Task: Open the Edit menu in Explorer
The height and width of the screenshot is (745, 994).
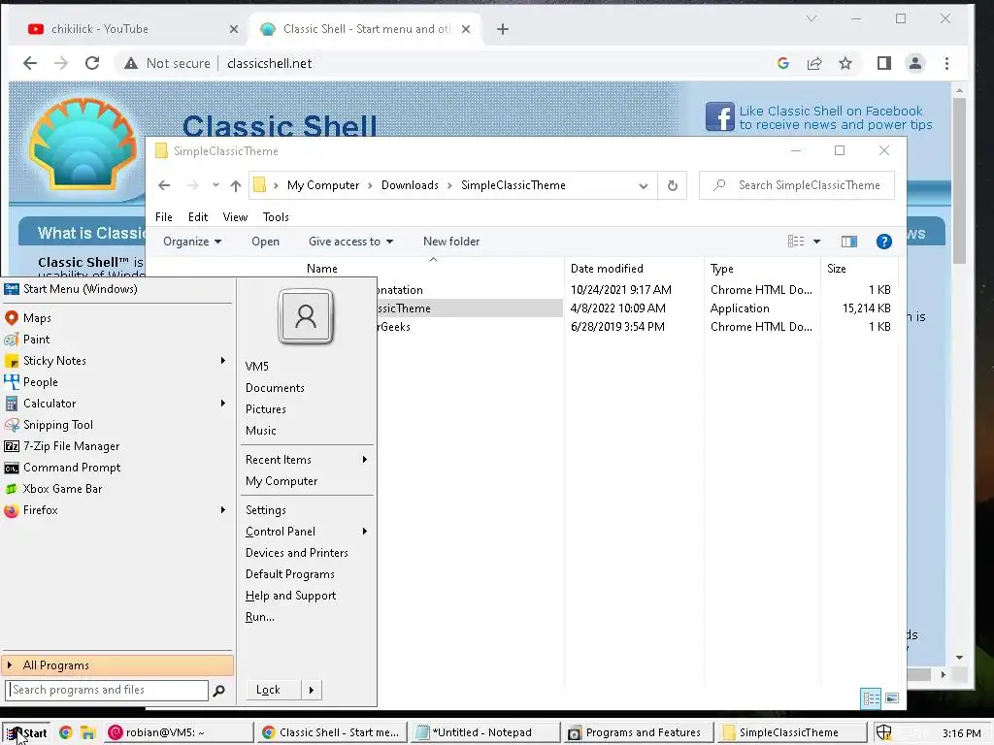Action: (x=198, y=217)
